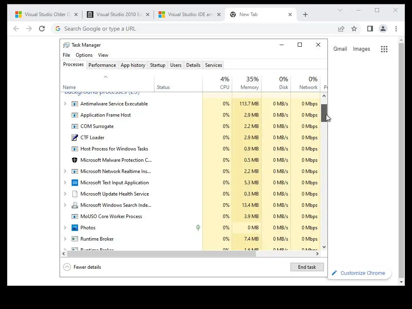Open the View menu in Task Manager
The image size is (412, 309).
click(103, 55)
